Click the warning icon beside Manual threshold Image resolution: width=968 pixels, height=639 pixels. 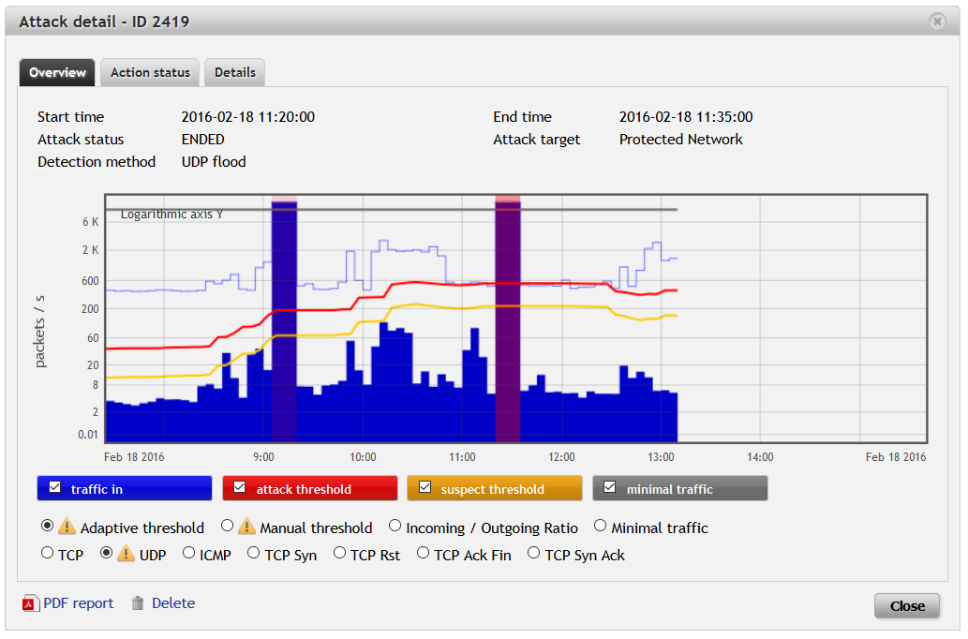(x=246, y=526)
